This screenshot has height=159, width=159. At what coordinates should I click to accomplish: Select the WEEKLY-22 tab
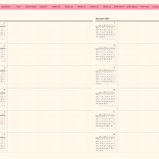pos(56,7)
